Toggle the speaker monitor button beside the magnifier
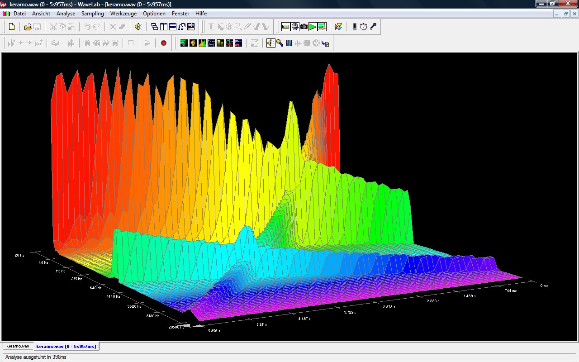Image resolution: width=579 pixels, height=362 pixels. pos(271,43)
